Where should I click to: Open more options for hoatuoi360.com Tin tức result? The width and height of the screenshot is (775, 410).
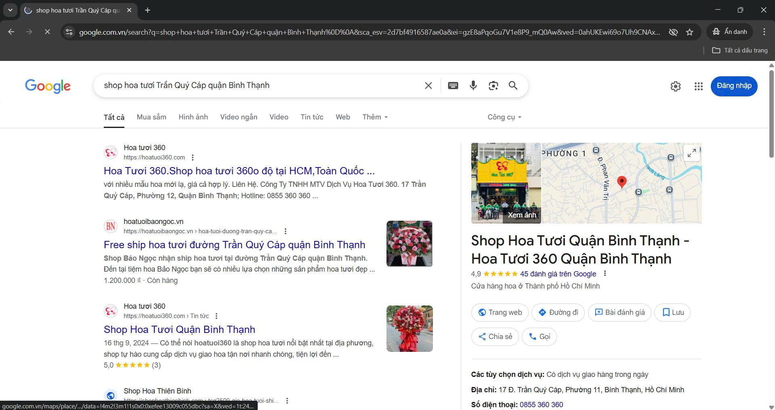(216, 316)
